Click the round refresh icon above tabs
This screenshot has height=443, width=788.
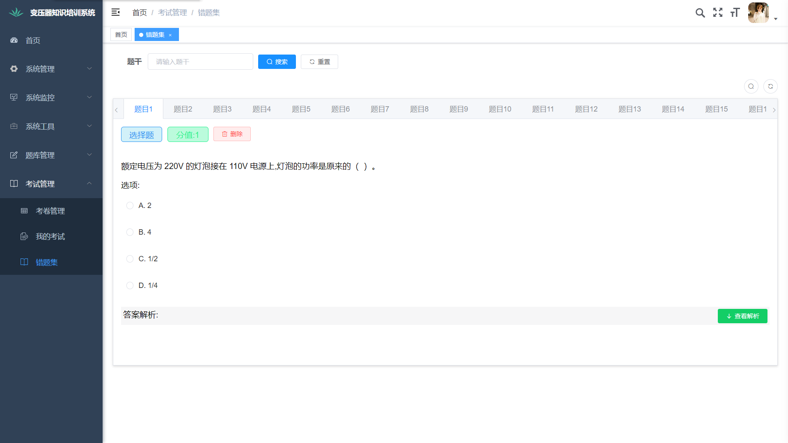(x=770, y=86)
